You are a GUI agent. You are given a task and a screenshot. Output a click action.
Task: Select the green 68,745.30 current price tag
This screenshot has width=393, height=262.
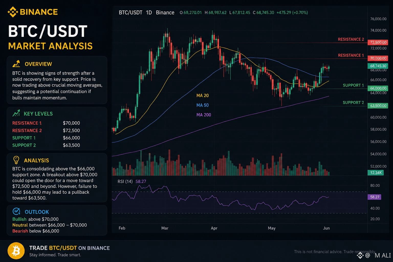tap(378, 66)
